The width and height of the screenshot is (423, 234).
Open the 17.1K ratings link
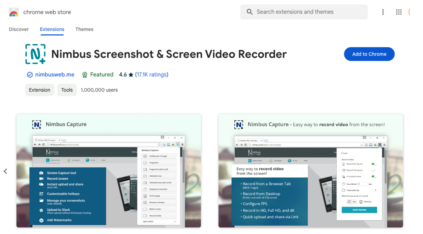(151, 75)
